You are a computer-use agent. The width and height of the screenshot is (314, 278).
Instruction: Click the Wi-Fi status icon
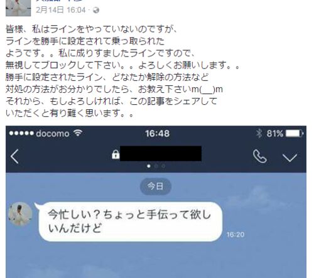[78, 133]
